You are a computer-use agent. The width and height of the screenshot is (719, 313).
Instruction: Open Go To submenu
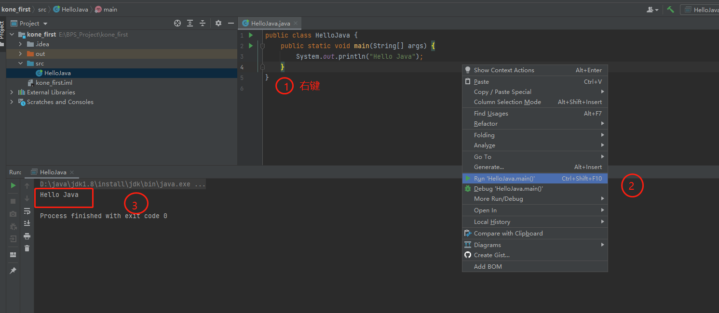[535, 157]
